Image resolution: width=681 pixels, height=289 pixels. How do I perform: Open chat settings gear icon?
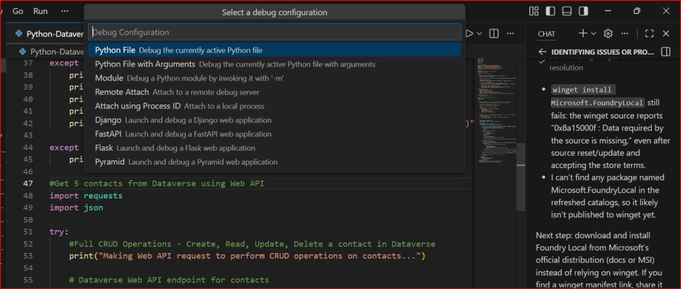[x=608, y=33]
